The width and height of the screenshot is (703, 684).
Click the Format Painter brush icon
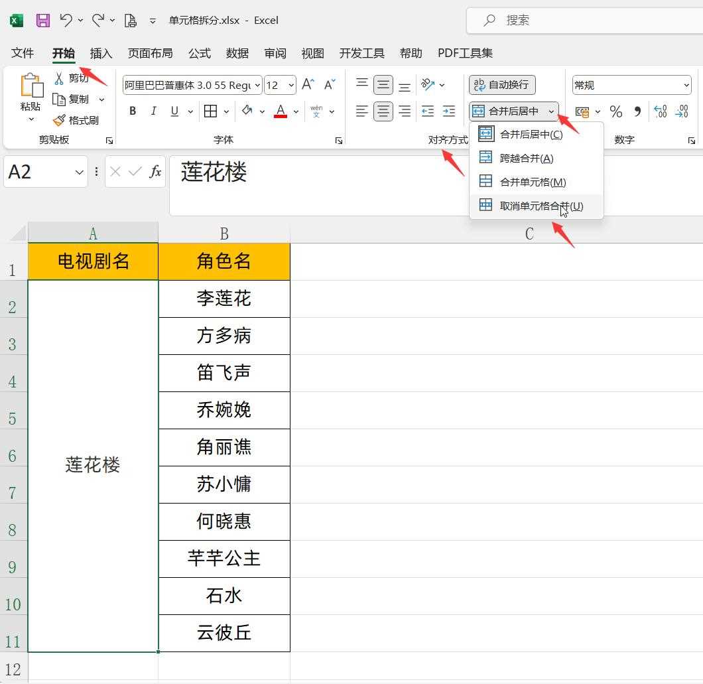pyautogui.click(x=59, y=120)
